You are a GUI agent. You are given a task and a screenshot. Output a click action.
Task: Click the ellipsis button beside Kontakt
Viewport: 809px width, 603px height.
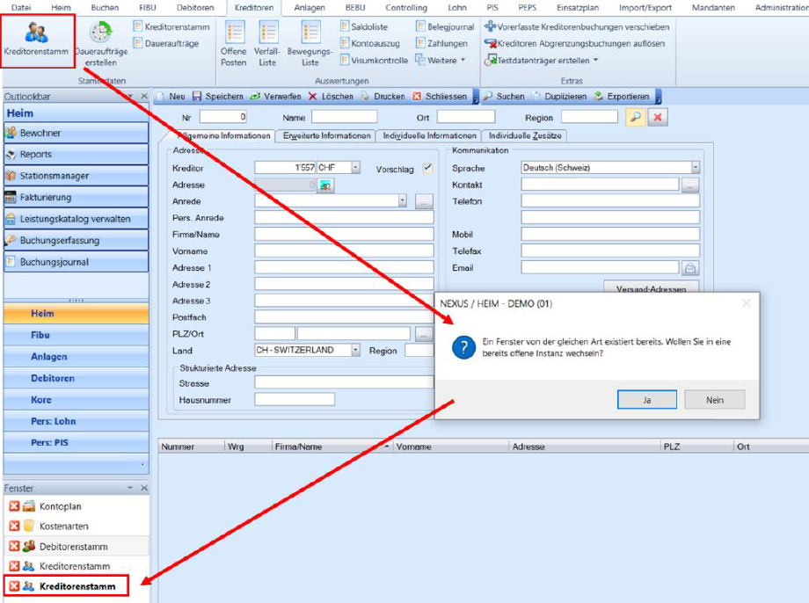click(690, 185)
